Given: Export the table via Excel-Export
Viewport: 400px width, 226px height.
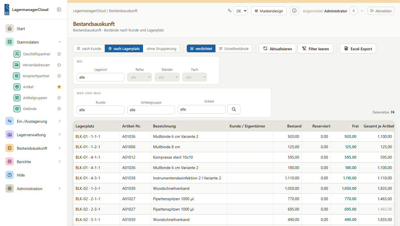Looking at the screenshot, I should pos(358,49).
